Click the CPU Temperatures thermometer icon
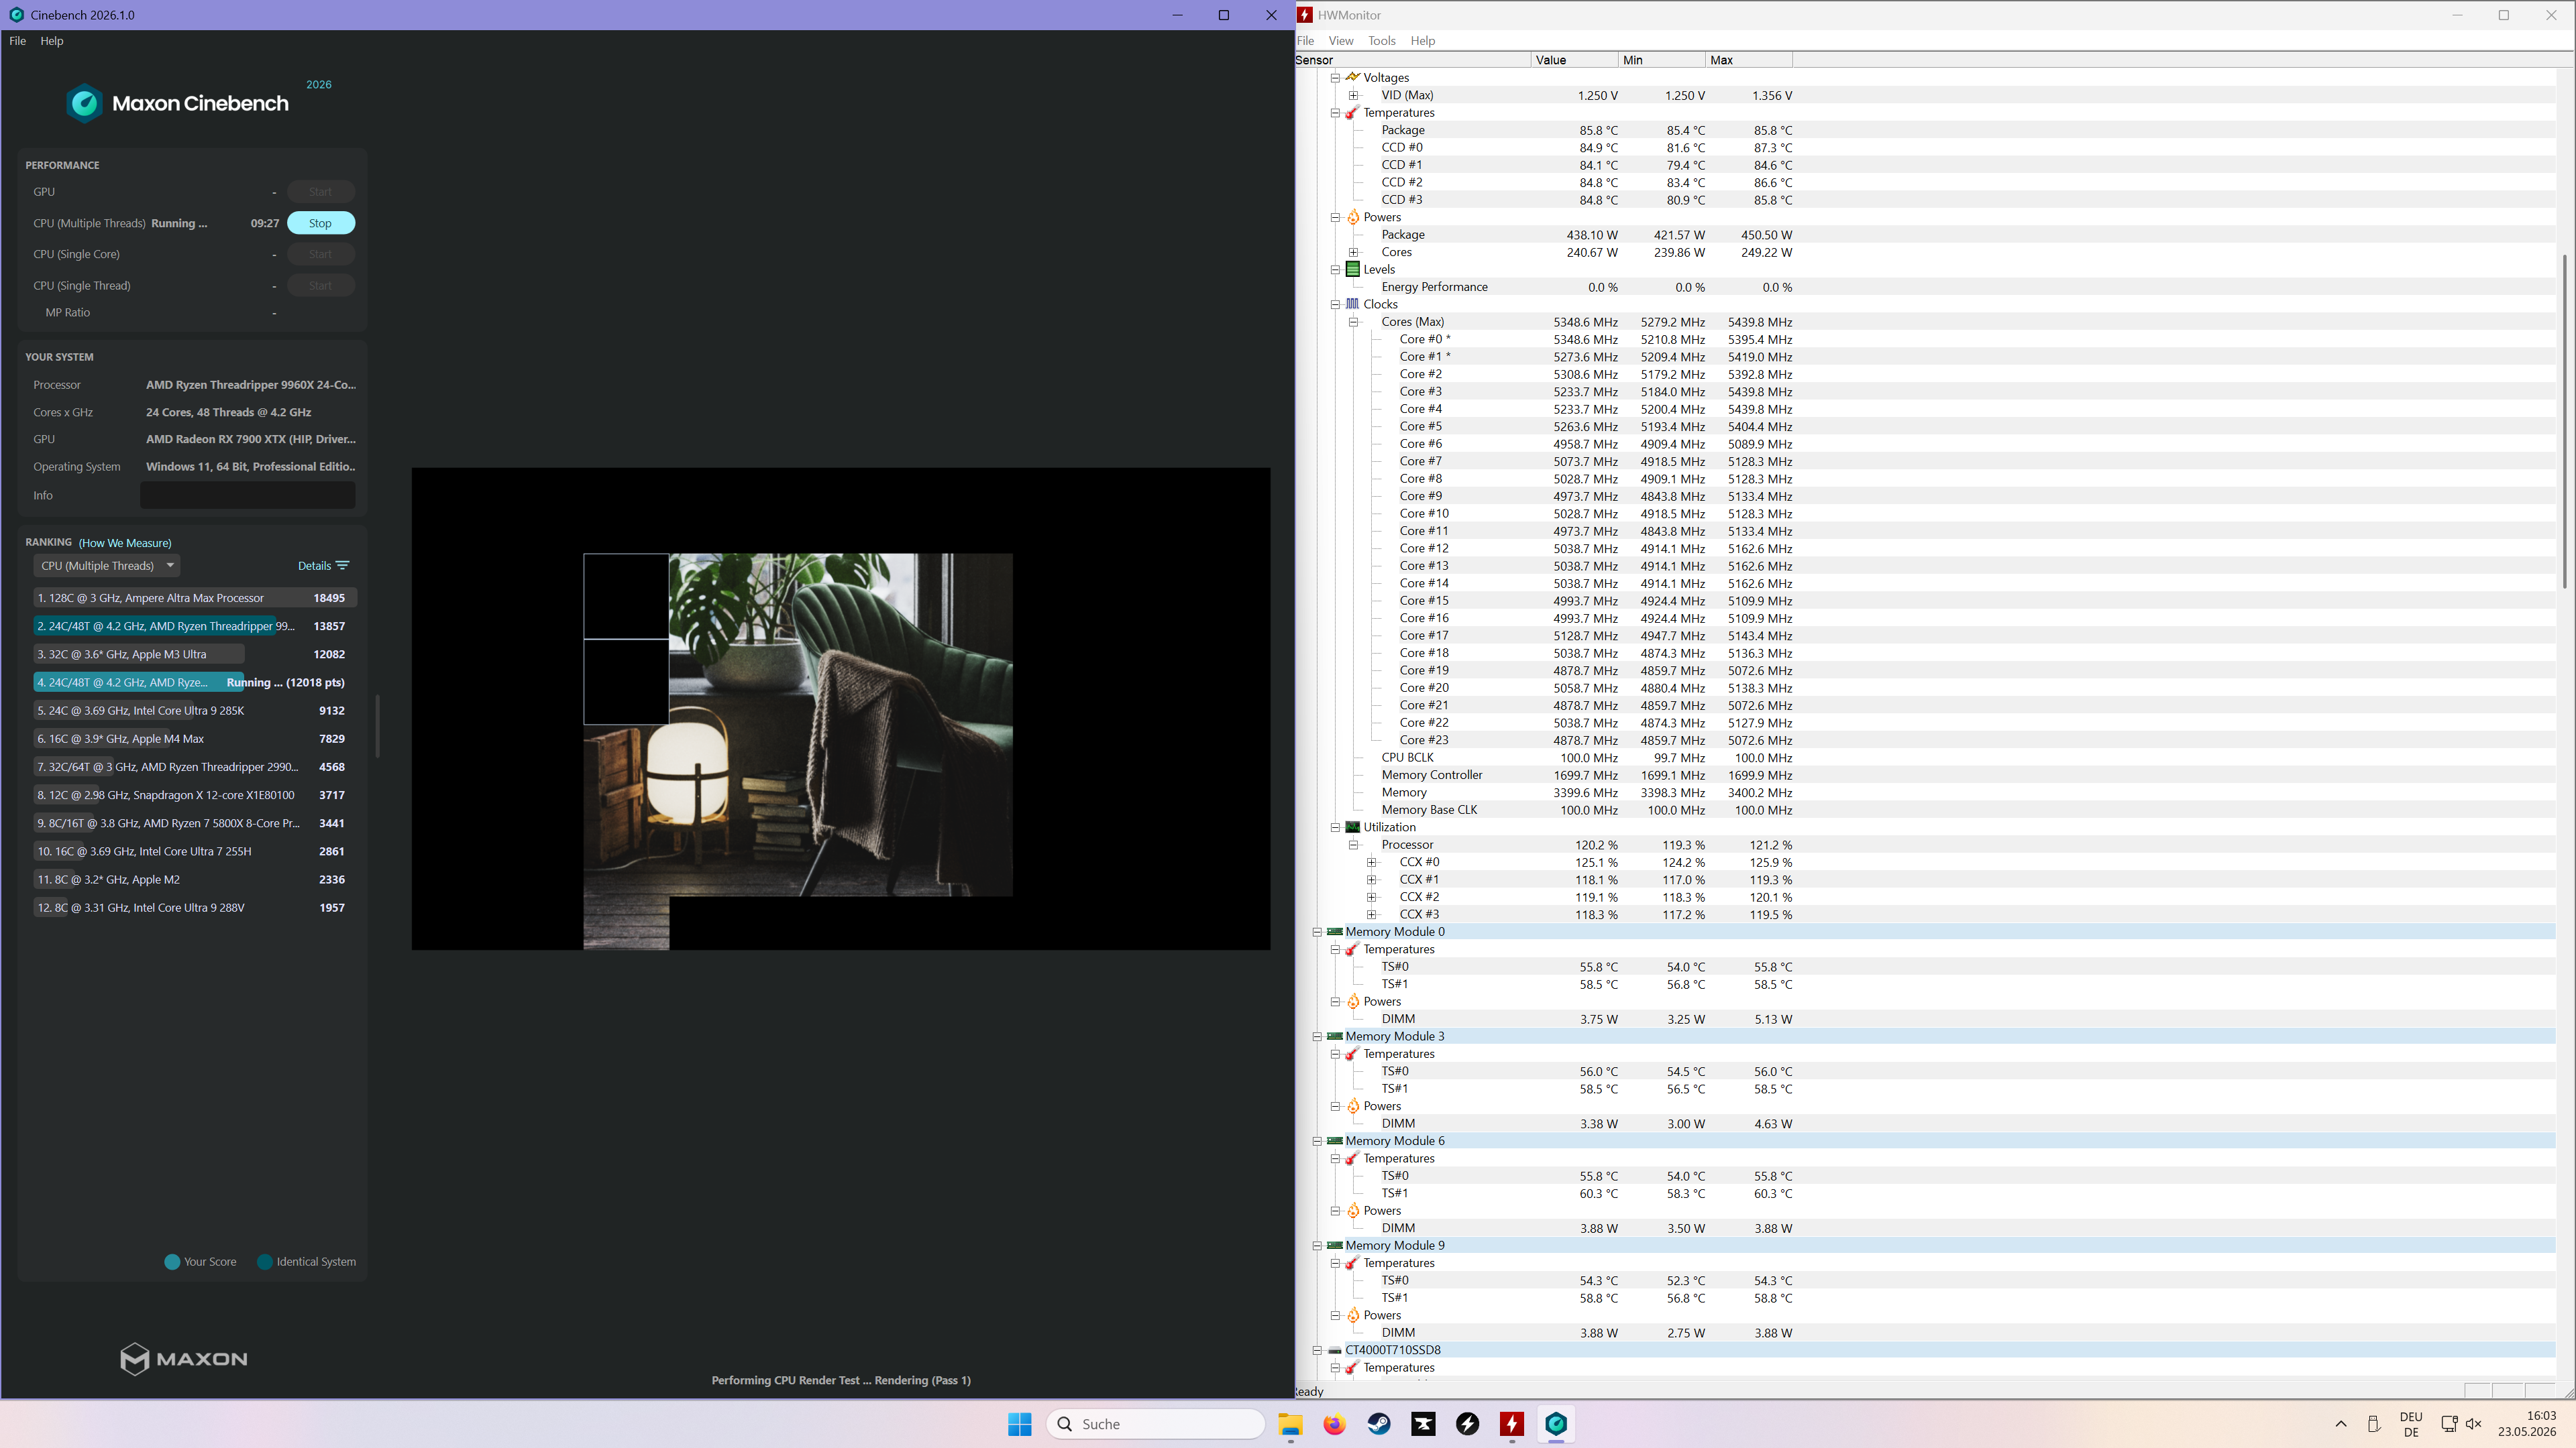This screenshot has width=2576, height=1448. coord(1353,112)
